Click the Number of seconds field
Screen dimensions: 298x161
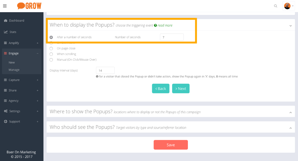pyautogui.click(x=172, y=37)
